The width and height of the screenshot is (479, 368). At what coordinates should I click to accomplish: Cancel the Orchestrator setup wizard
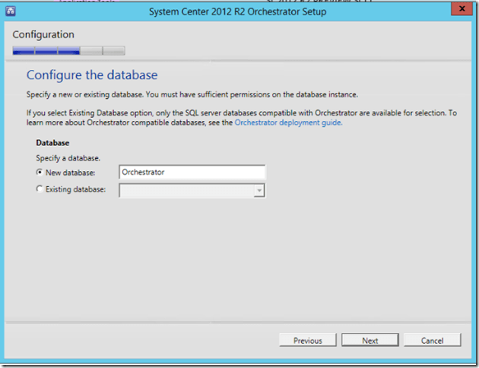432,341
